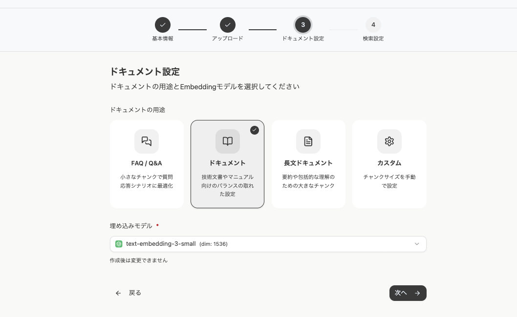Click the right arrow icon inside 次へ button
Image resolution: width=517 pixels, height=317 pixels.
417,293
